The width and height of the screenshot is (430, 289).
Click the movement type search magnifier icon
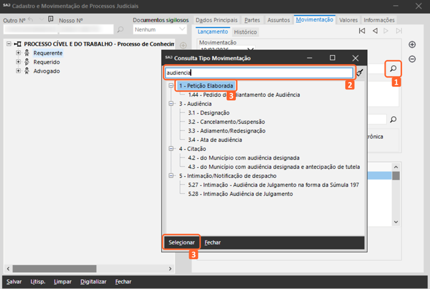[393, 68]
